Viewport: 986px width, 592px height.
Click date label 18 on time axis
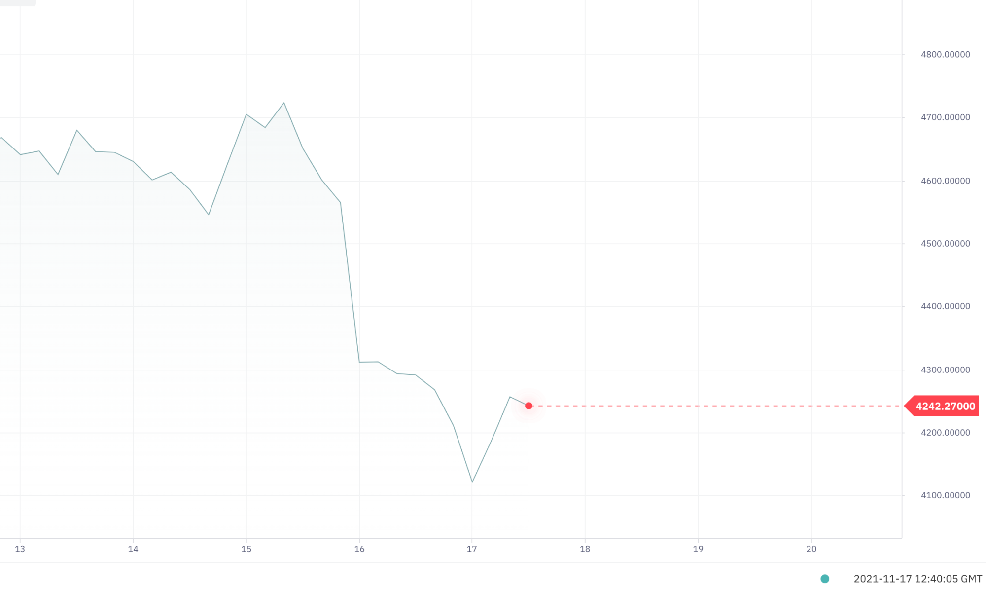point(585,549)
